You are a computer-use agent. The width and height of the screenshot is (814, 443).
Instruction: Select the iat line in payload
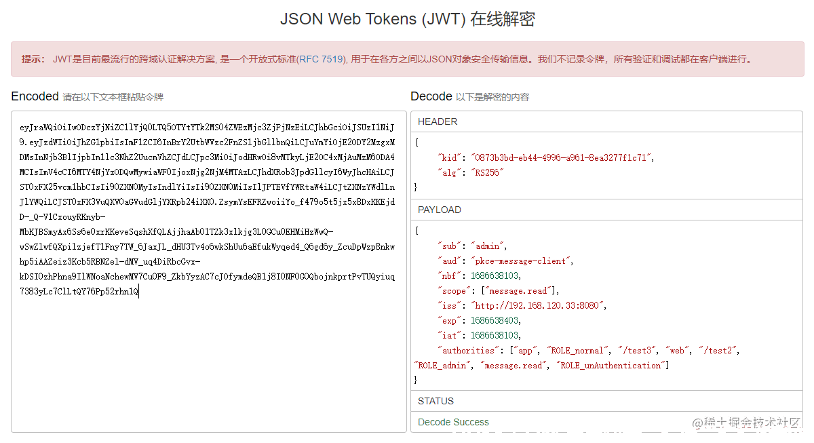[480, 335]
